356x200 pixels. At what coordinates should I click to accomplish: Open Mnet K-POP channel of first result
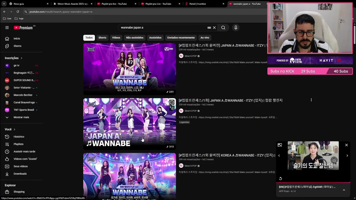191,56
